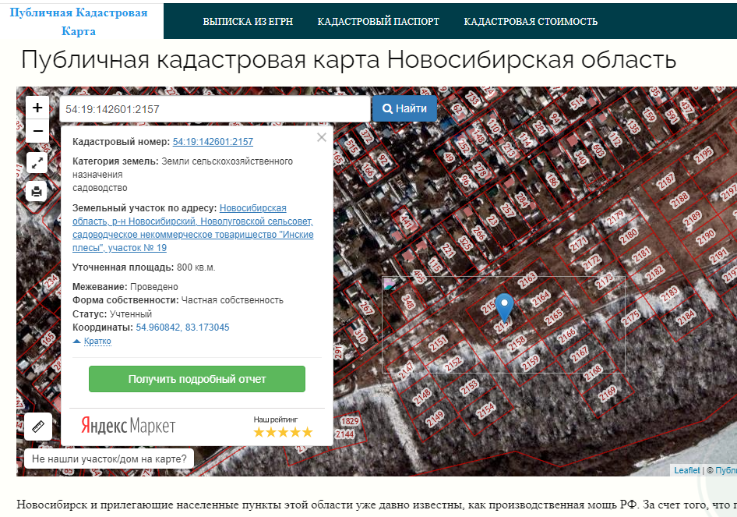
Task: Close the parcel info popup
Action: click(322, 137)
